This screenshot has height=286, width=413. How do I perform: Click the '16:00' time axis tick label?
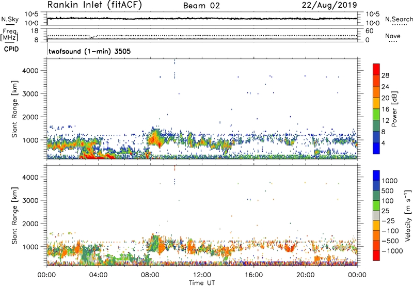253,275
